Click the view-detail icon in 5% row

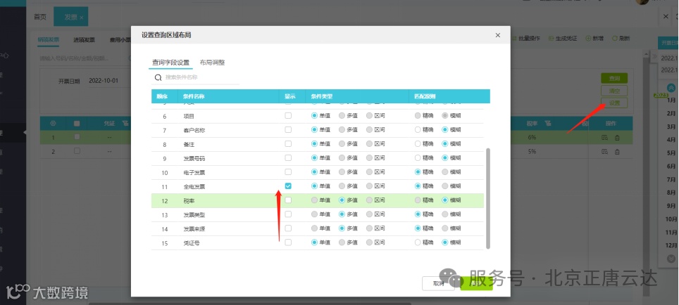coord(604,152)
